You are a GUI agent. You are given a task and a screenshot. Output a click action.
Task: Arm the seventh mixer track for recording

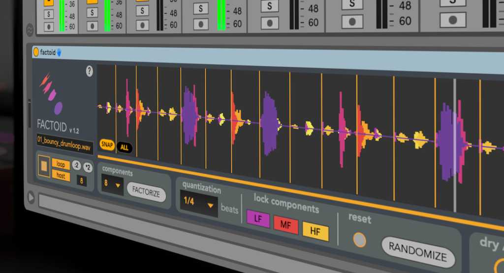pyautogui.click(x=453, y=20)
